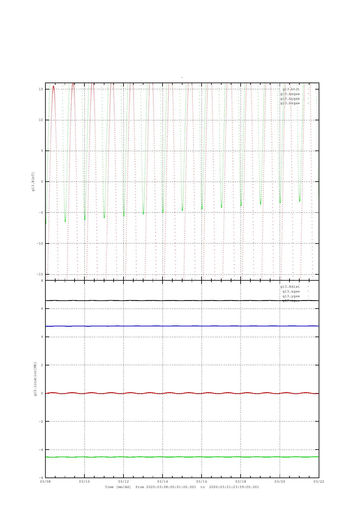Image resolution: width=359 pixels, height=508 pixels.
Task: Click the g13.bzgse legend entry
Action: (290, 103)
